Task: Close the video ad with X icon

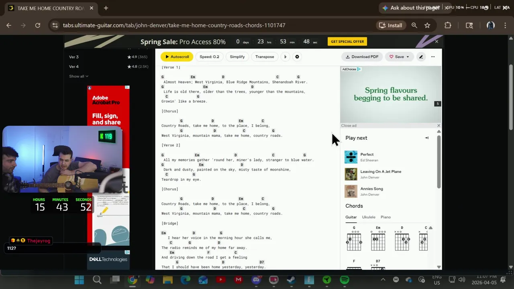Action: 439,126
